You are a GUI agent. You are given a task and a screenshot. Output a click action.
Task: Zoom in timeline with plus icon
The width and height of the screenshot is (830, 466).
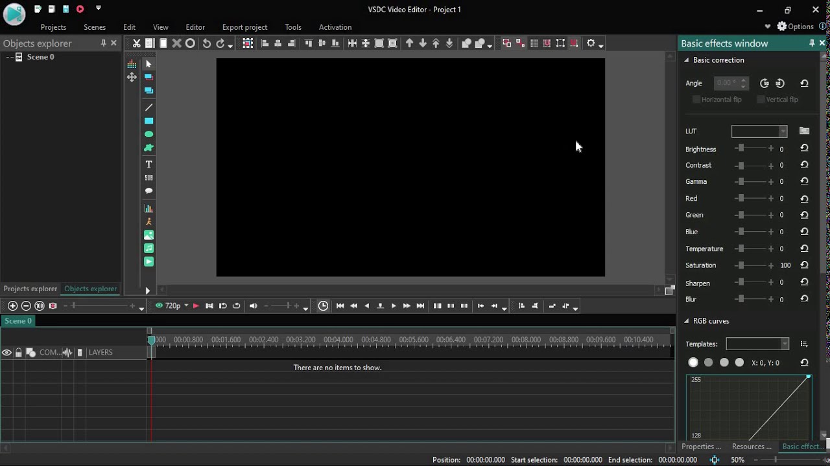point(12,306)
